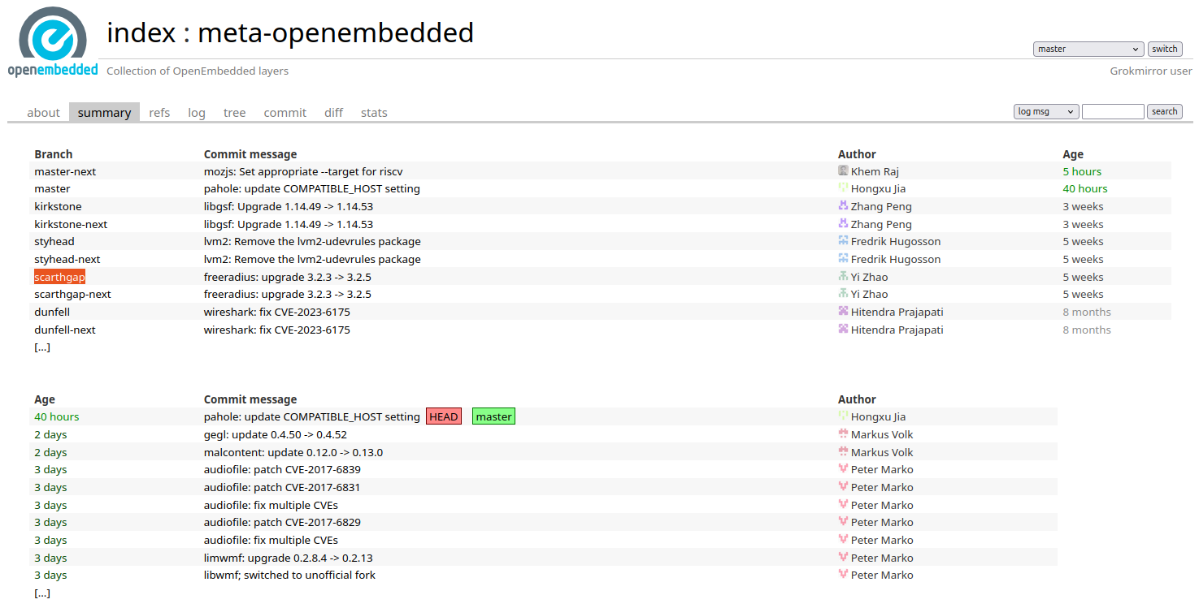Click Zhang Peng's avatar icon
1199x608 pixels.
pos(843,206)
